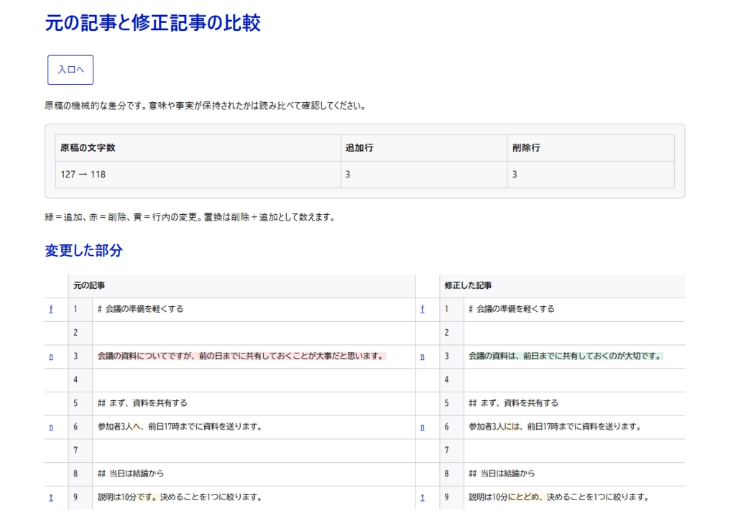The image size is (736, 521).
Task: Click the color legend text 緑＝追加、赤＝削除
Action: pyautogui.click(x=190, y=217)
